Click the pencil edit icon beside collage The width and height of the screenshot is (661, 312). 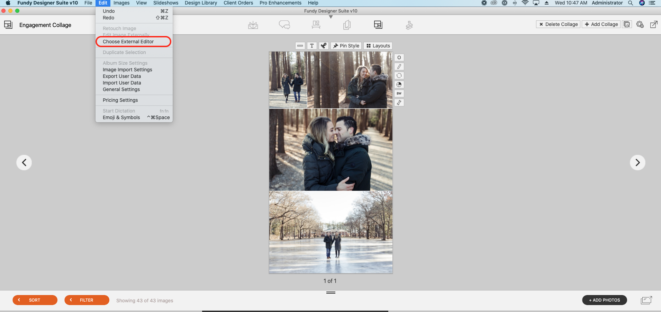[399, 66]
